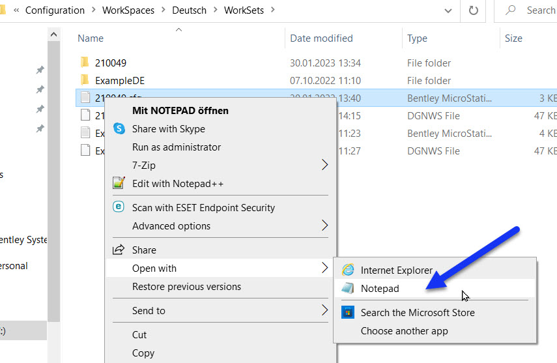Screen dimensions: 557x363
Task: Open the address bar history dropdown
Action: tap(447, 10)
